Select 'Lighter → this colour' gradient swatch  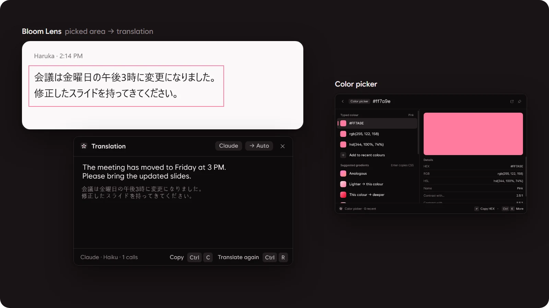pos(343,184)
